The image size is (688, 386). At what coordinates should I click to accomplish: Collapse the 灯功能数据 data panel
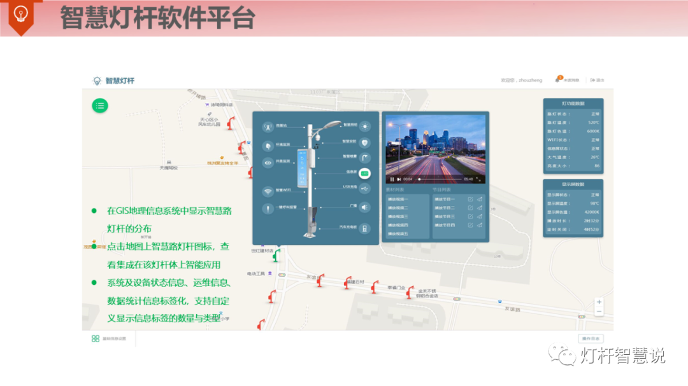coord(572,102)
